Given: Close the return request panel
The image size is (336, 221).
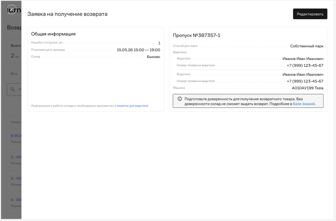Looking at the screenshot, I should 11,9.
